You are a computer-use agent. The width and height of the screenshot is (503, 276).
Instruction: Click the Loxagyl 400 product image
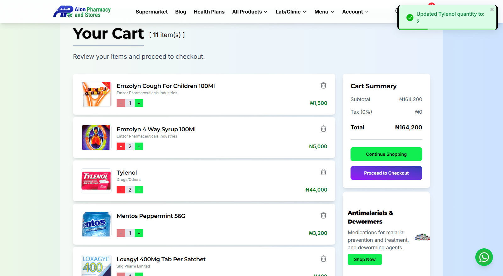point(96,266)
